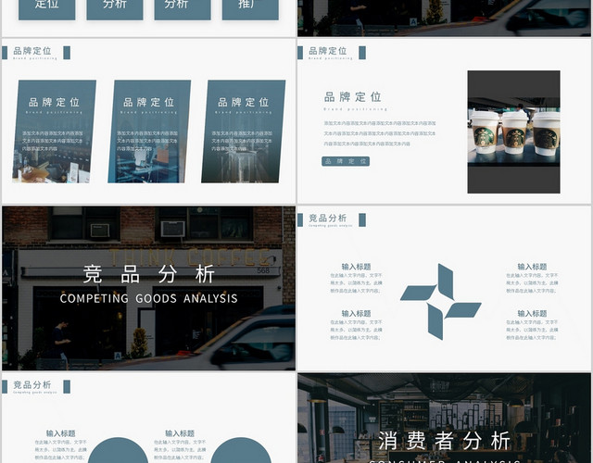Click the large 品牌定位 heading beside the Starbucks photo
The width and height of the screenshot is (593, 463).
point(352,97)
